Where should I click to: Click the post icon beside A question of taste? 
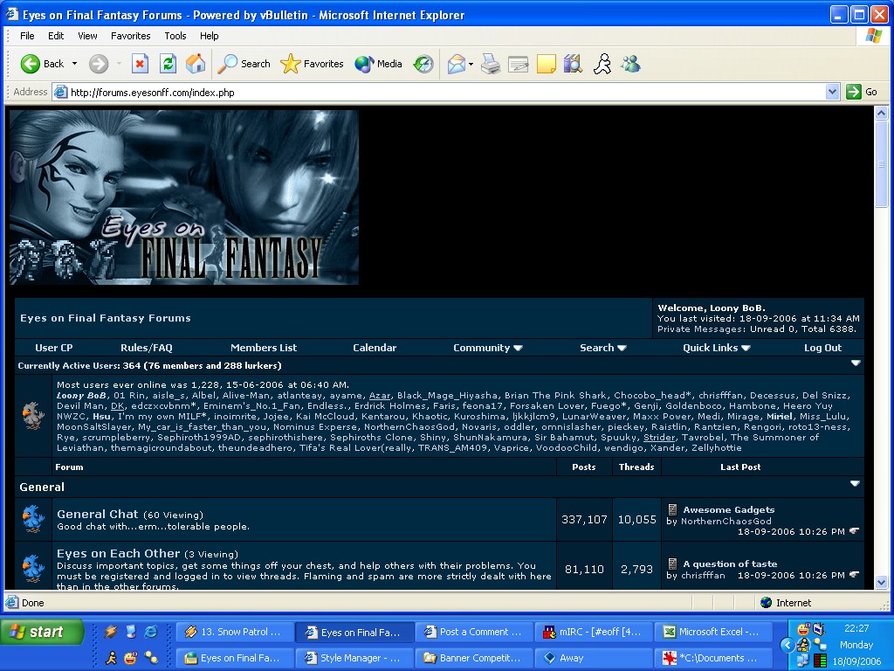[x=673, y=564]
